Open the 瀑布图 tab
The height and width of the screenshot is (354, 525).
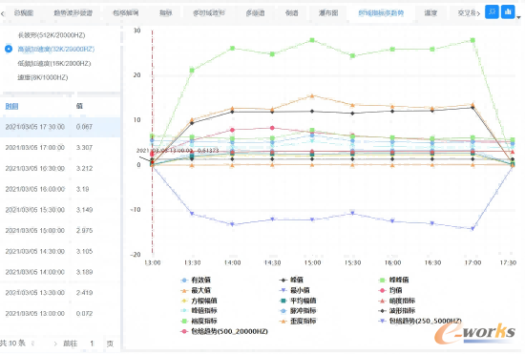coord(328,13)
